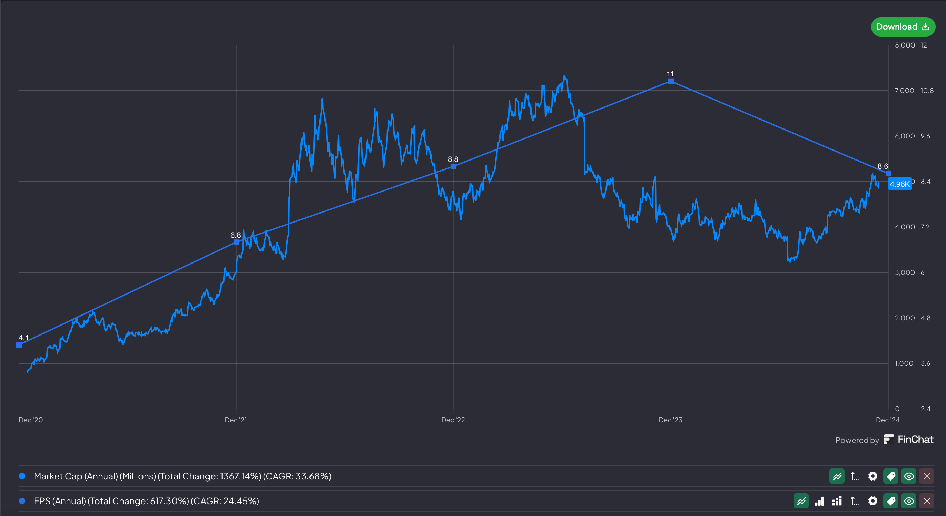
Task: Open axis scale option for EPS
Action: point(855,501)
